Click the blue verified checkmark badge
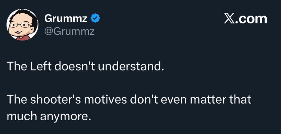Image resolution: width=281 pixels, height=134 pixels. tap(95, 19)
